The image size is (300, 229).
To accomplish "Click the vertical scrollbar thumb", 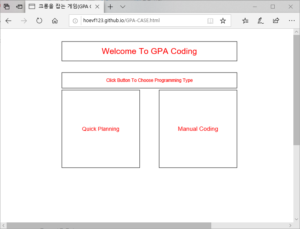I will point(296,90).
